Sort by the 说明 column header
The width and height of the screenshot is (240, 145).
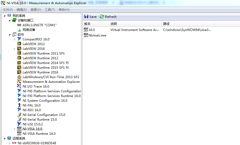click(135, 24)
